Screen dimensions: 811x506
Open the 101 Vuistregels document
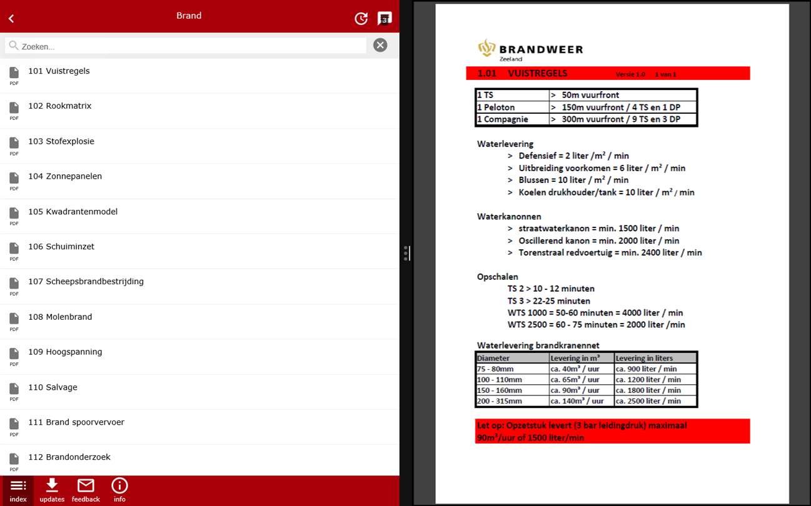[x=199, y=76]
